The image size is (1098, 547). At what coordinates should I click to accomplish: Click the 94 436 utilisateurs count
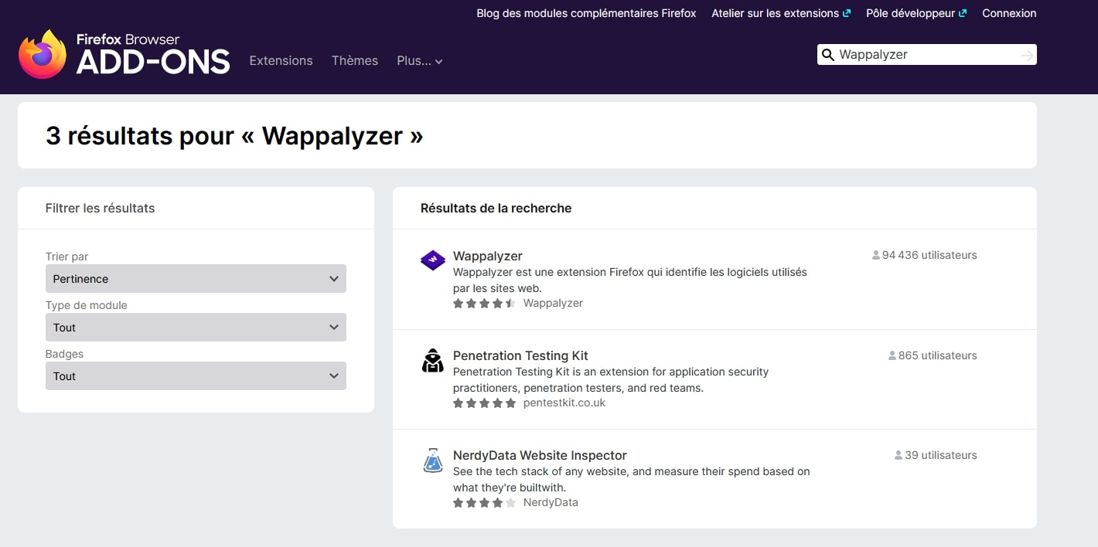[x=929, y=255]
